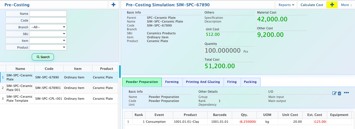
Task: Delete Powder Preparation process via trash icon
Action: (339, 93)
